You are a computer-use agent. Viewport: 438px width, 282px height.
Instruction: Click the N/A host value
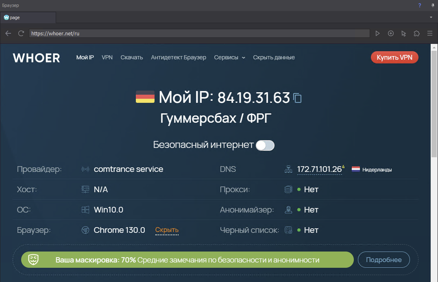[x=101, y=189]
